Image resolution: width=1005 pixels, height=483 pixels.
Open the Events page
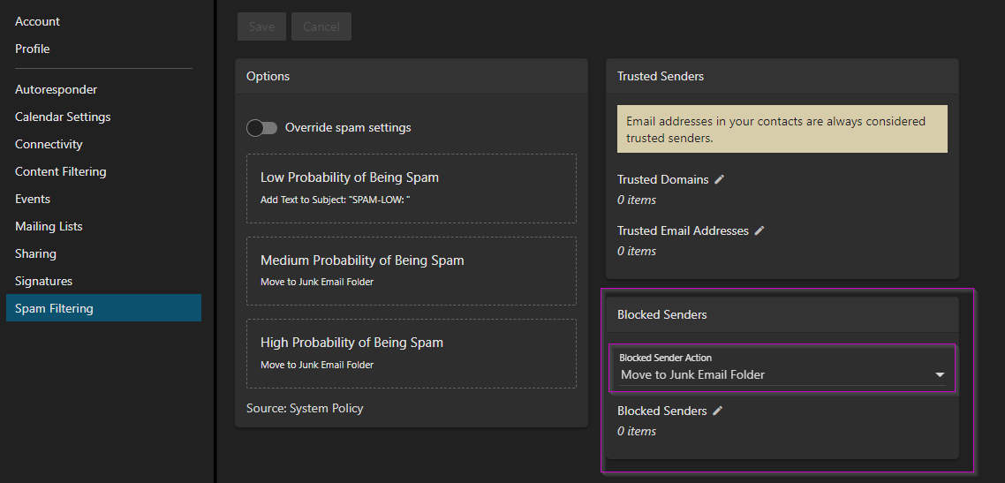click(x=33, y=199)
